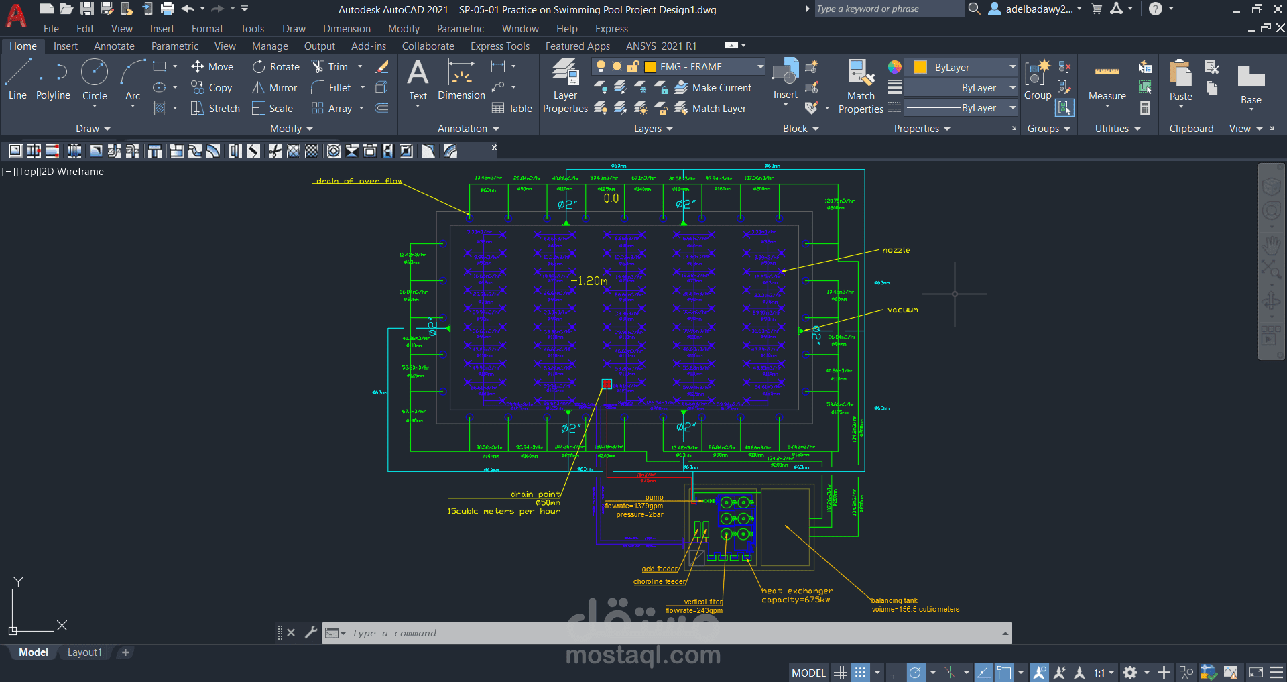Activate the Trim tool
1287x682 pixels.
(x=330, y=67)
